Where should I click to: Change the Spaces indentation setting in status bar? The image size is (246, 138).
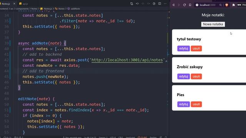(103, 137)
